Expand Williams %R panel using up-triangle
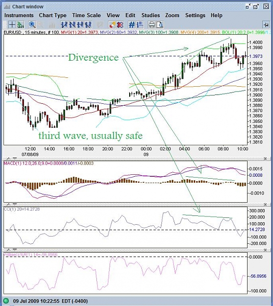273x306 pixels. point(9,250)
